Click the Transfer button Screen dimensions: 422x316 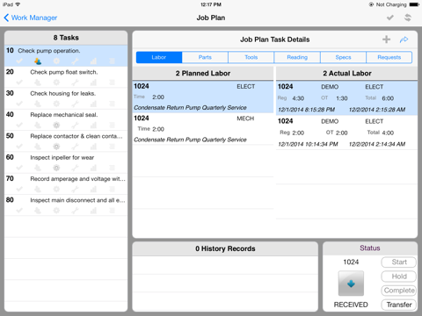(399, 305)
